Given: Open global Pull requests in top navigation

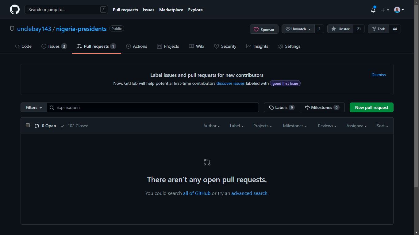Looking at the screenshot, I should 125,10.
